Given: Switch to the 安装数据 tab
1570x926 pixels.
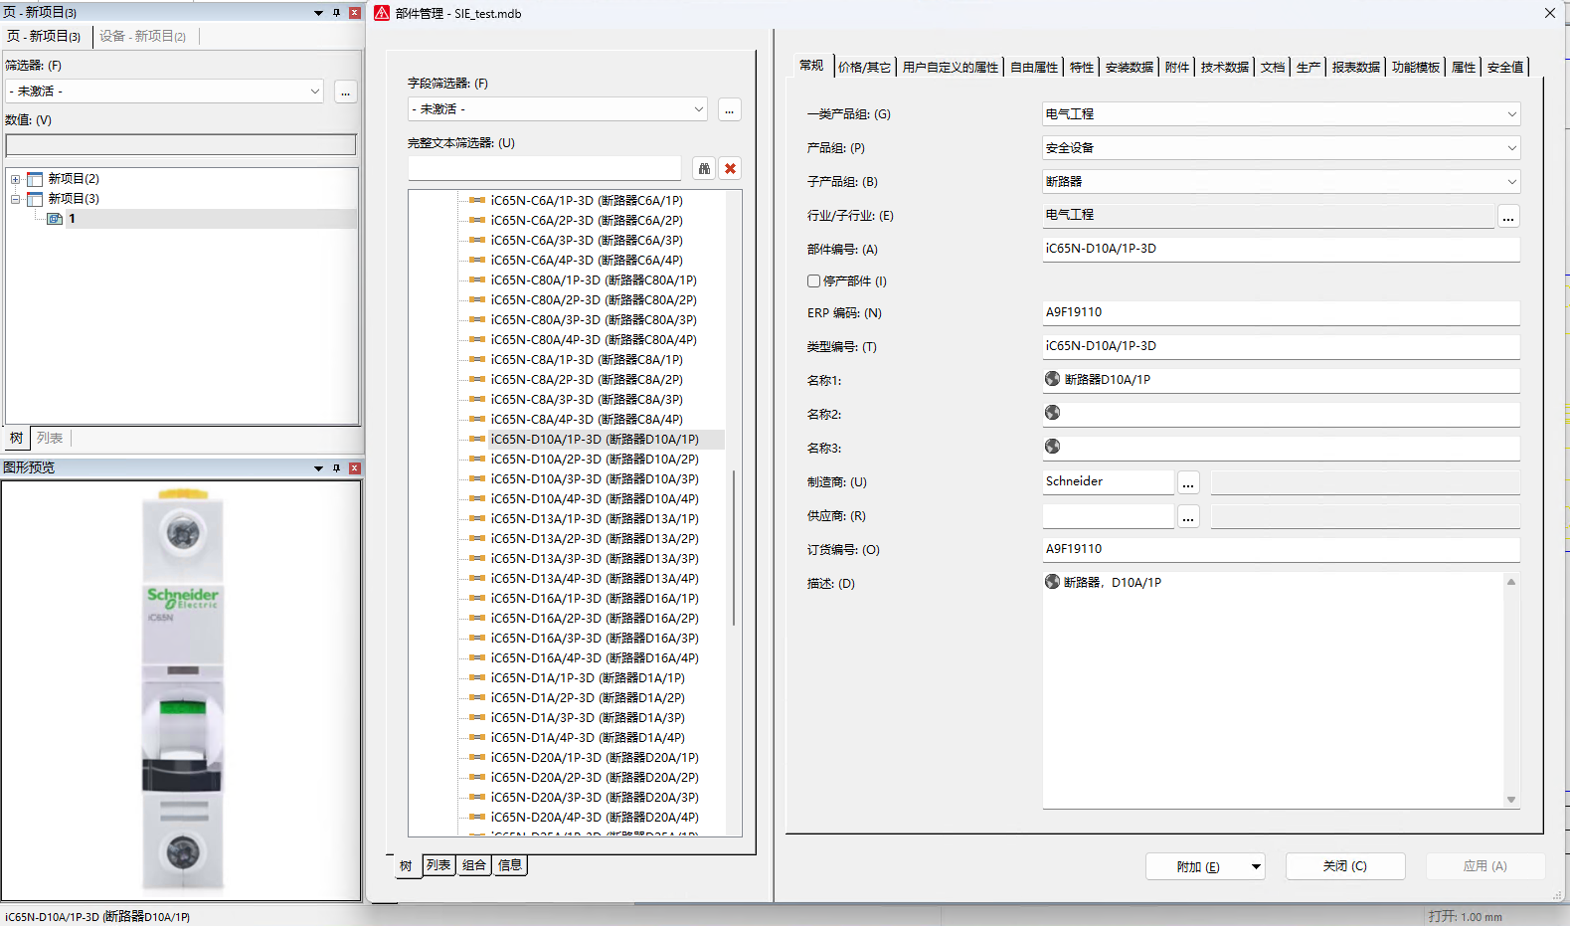Looking at the screenshot, I should pos(1129,68).
